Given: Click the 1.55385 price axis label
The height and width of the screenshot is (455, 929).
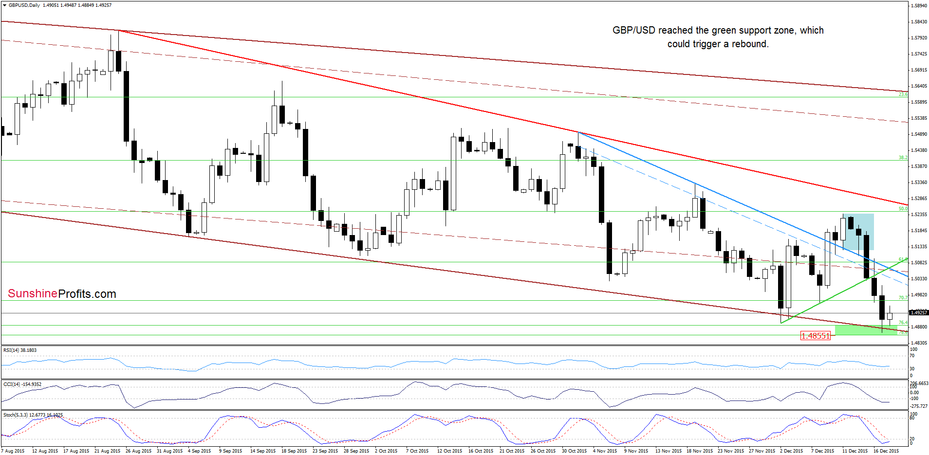Looking at the screenshot, I should click(919, 118).
